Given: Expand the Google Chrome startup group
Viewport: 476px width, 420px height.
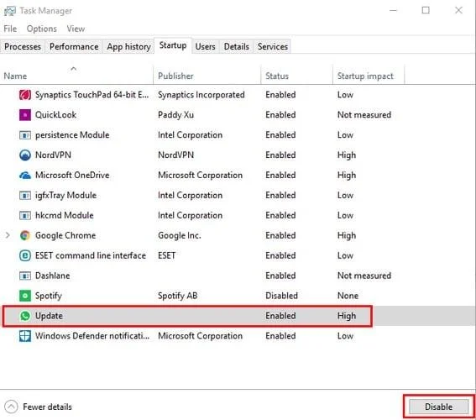Looking at the screenshot, I should [x=8, y=235].
